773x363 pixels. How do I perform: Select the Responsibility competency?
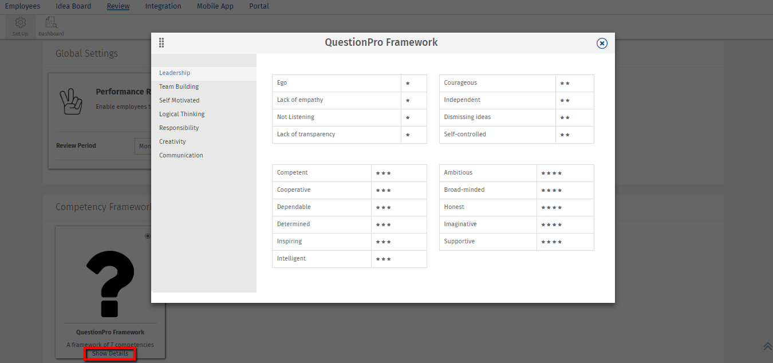coord(204,128)
